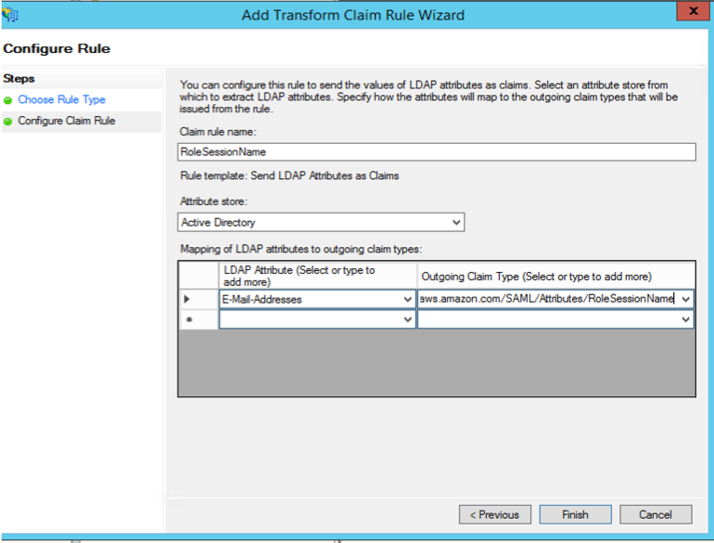Click the Configure Rule heading
Viewport: 714px width, 543px height.
(57, 48)
